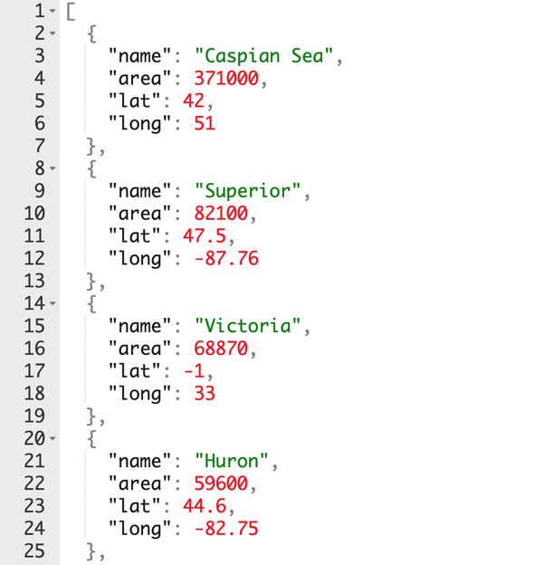
Task: Place cursor on area value 371000
Action: click(x=226, y=78)
